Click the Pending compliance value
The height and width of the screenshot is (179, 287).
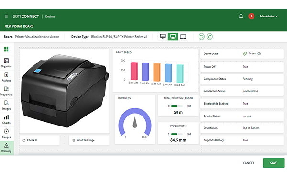tap(248, 79)
